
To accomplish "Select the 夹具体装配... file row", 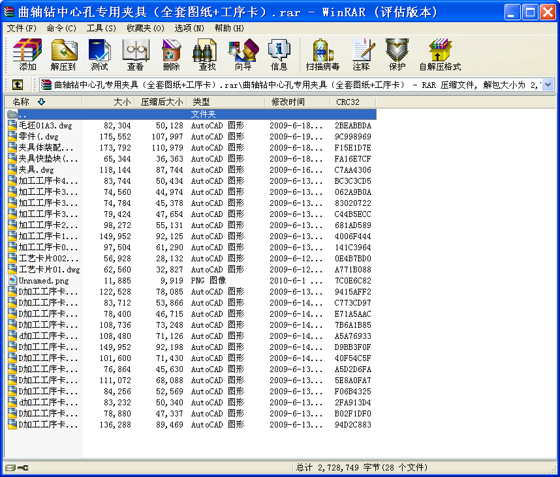I will point(191,147).
